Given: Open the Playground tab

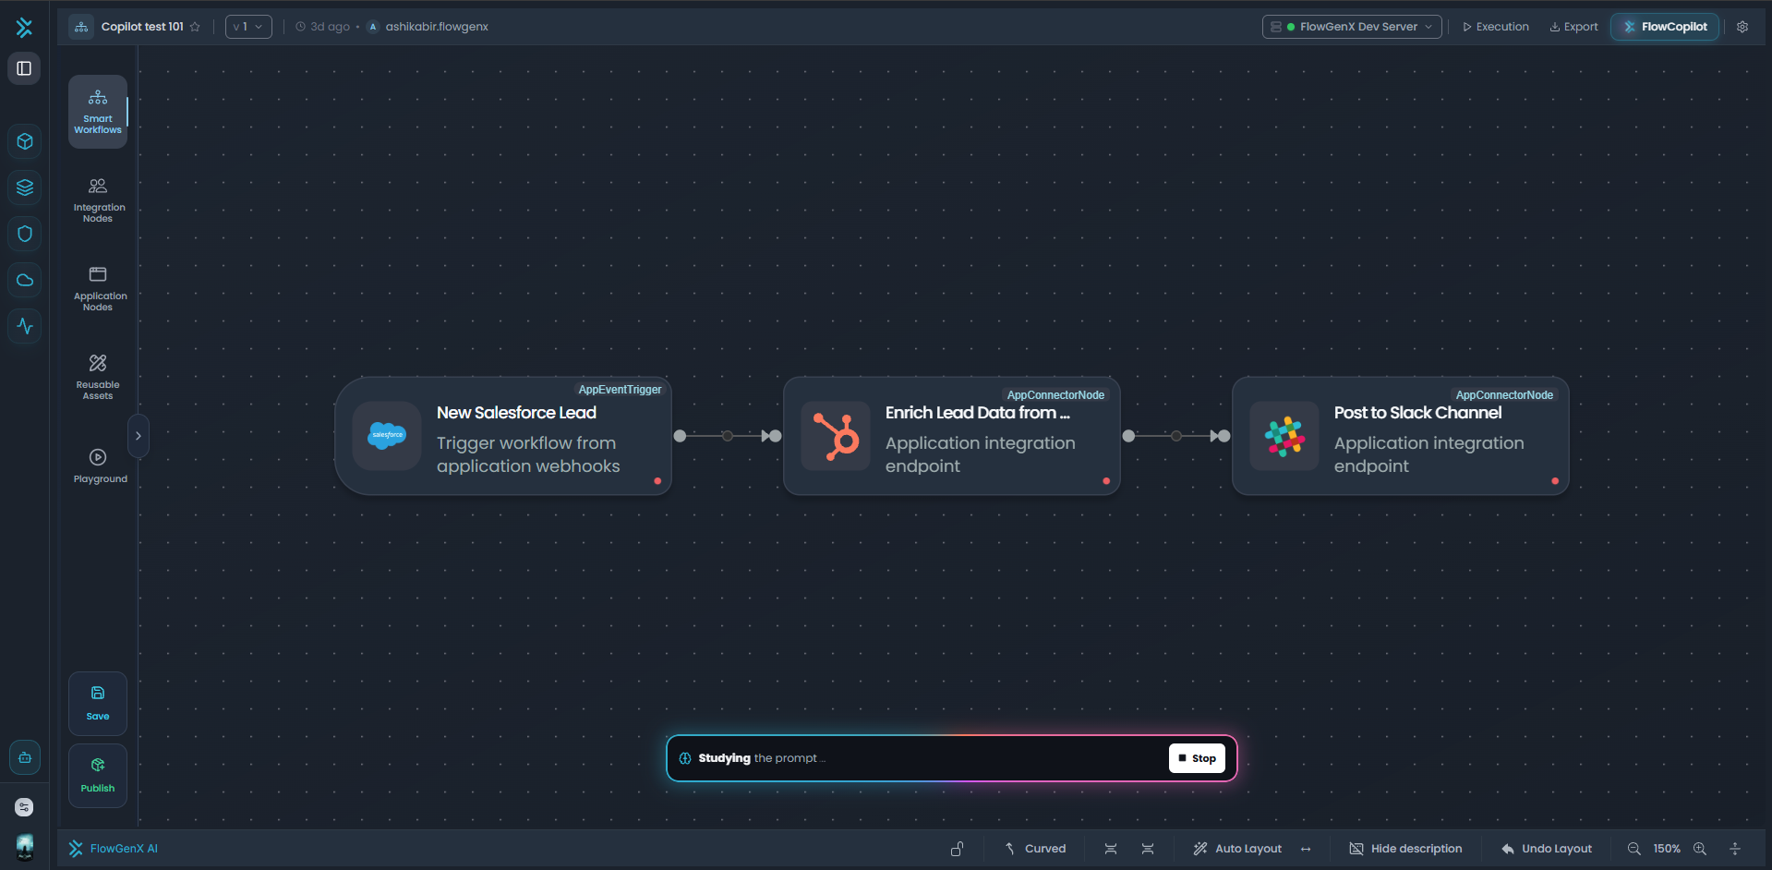Looking at the screenshot, I should tap(98, 466).
